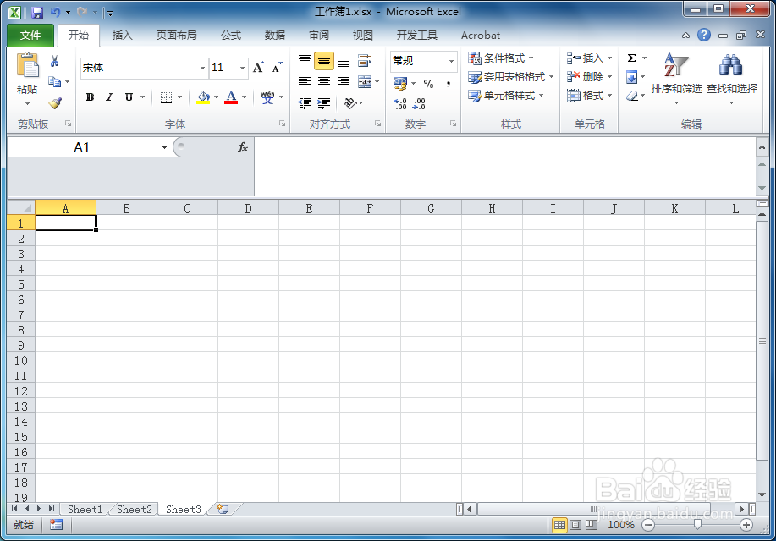Decrease font size with the small A icon

coord(278,68)
